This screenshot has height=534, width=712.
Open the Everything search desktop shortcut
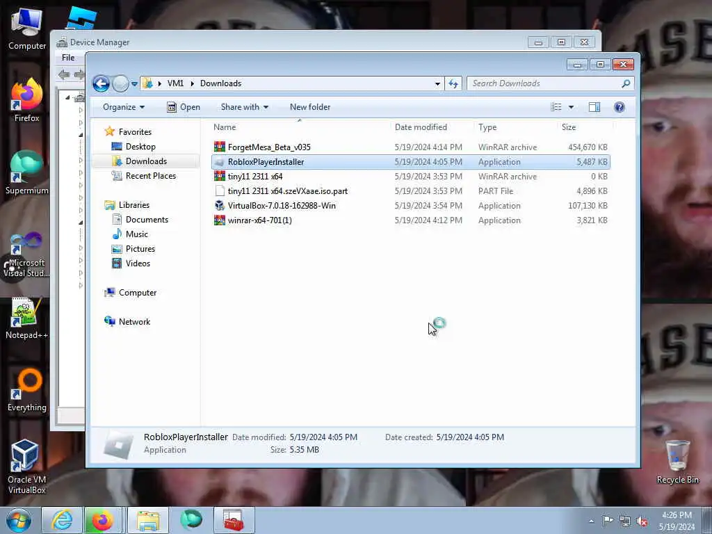26,391
